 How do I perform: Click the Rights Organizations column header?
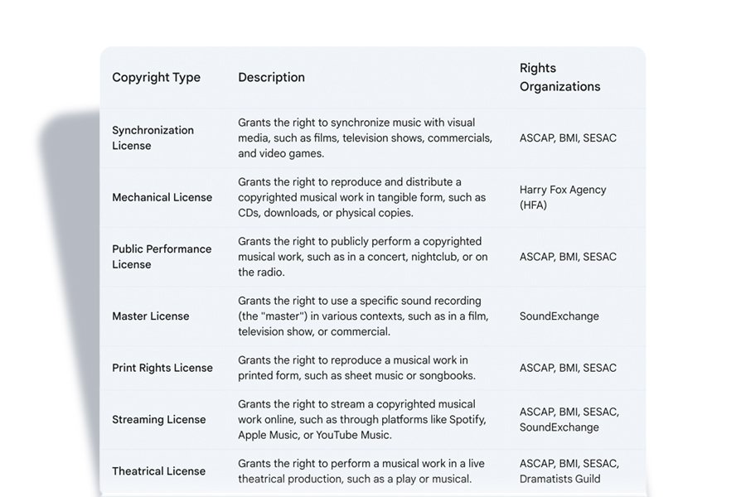click(x=559, y=77)
